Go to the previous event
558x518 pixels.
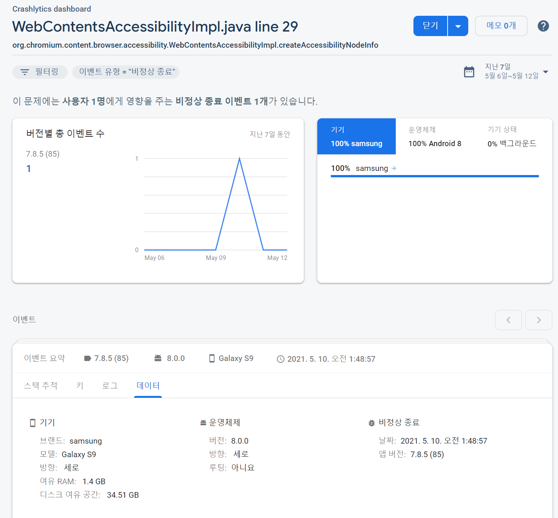pos(508,320)
